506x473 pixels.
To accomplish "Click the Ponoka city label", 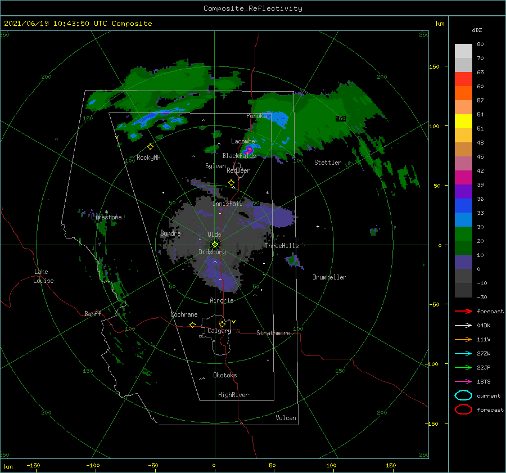I will [x=256, y=116].
